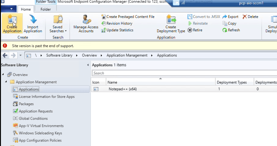Image resolution: width=277 pixels, height=146 pixels.
Task: Sort by the Deployments column header
Action: 265,82
